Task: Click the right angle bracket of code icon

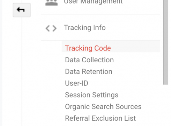Action: point(54,28)
